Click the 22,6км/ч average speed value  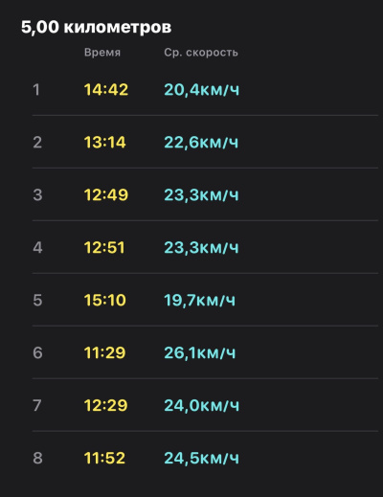[201, 143]
